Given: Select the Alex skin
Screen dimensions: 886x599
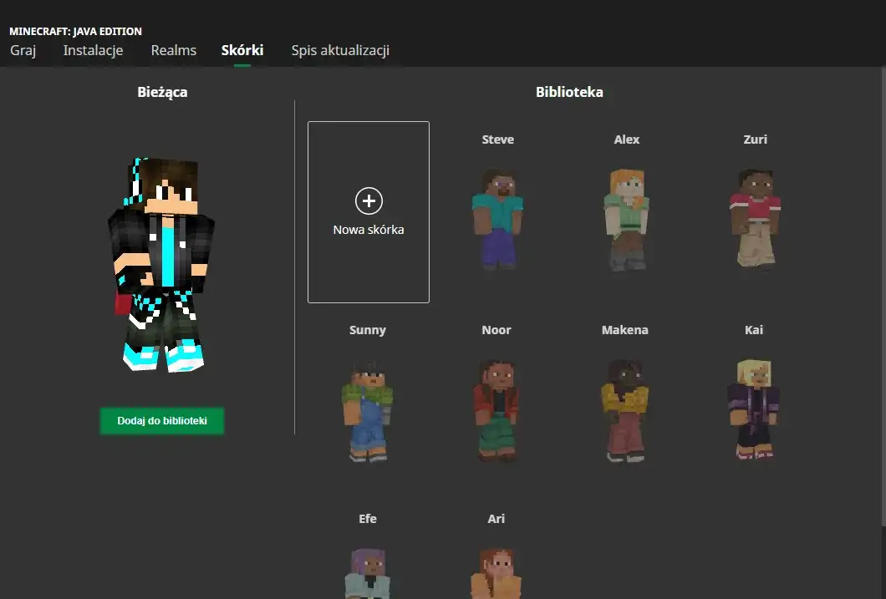Looking at the screenshot, I should pos(626,220).
